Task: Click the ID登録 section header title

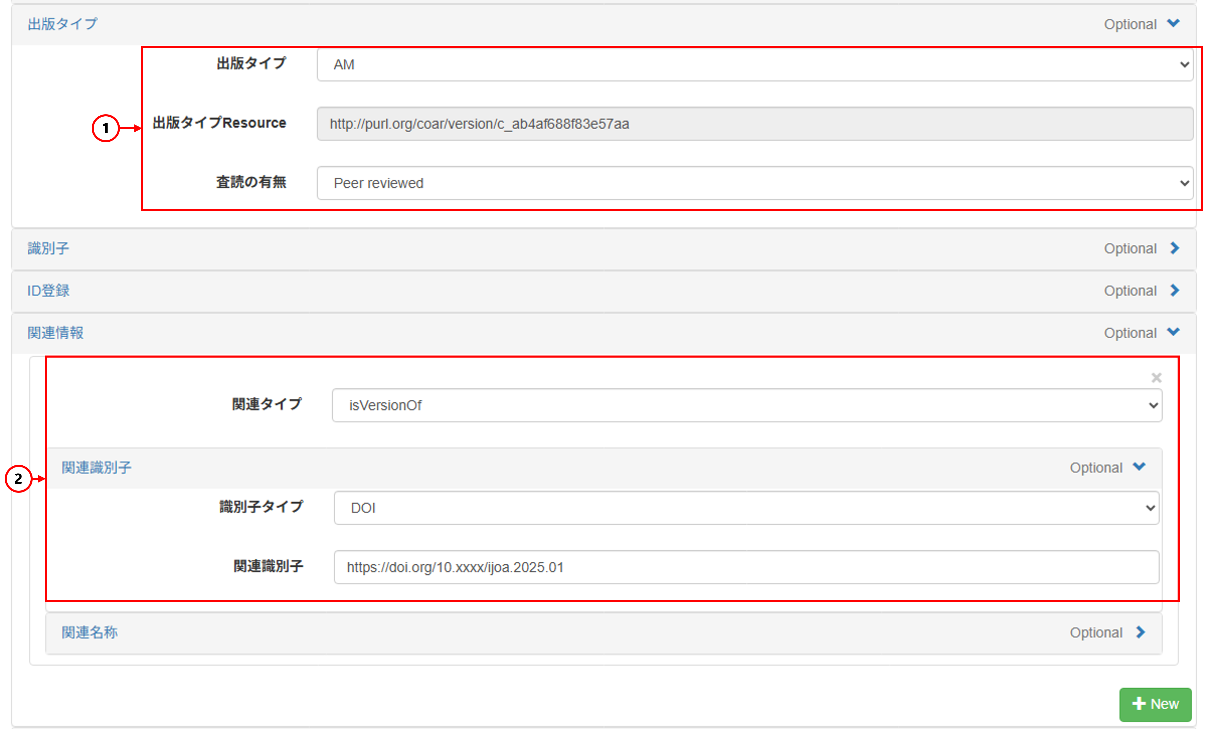Action: point(48,290)
